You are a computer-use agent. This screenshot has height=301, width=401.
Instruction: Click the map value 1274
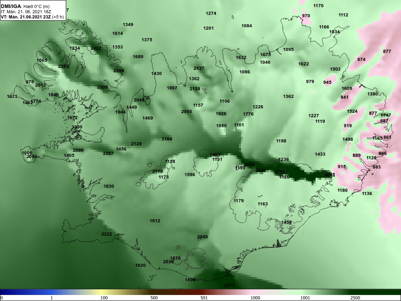pyautogui.click(x=211, y=13)
